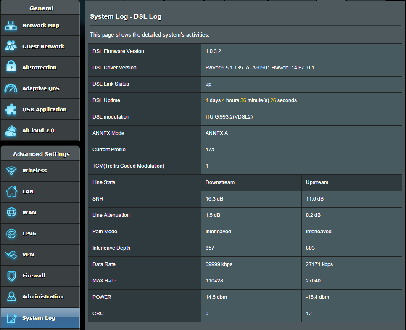Click the VPN arrows icon
This screenshot has width=406, height=330.
pos(11,255)
